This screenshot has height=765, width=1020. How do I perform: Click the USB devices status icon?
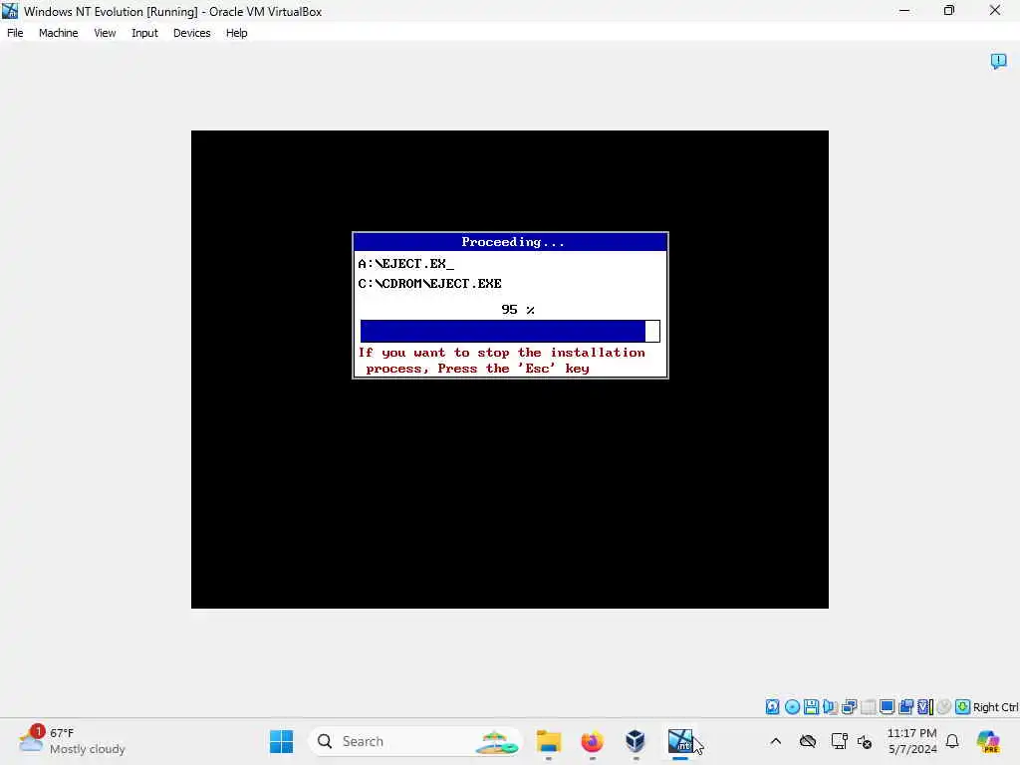pyautogui.click(x=868, y=707)
